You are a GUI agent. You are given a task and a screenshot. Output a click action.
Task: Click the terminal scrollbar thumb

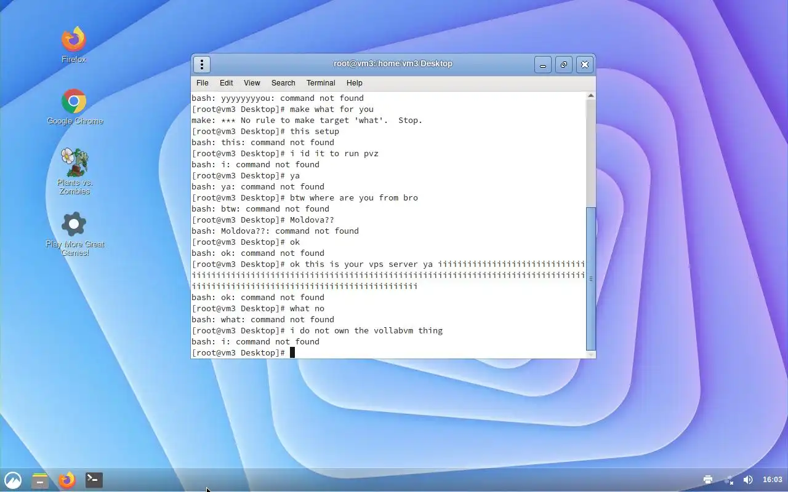click(x=591, y=278)
